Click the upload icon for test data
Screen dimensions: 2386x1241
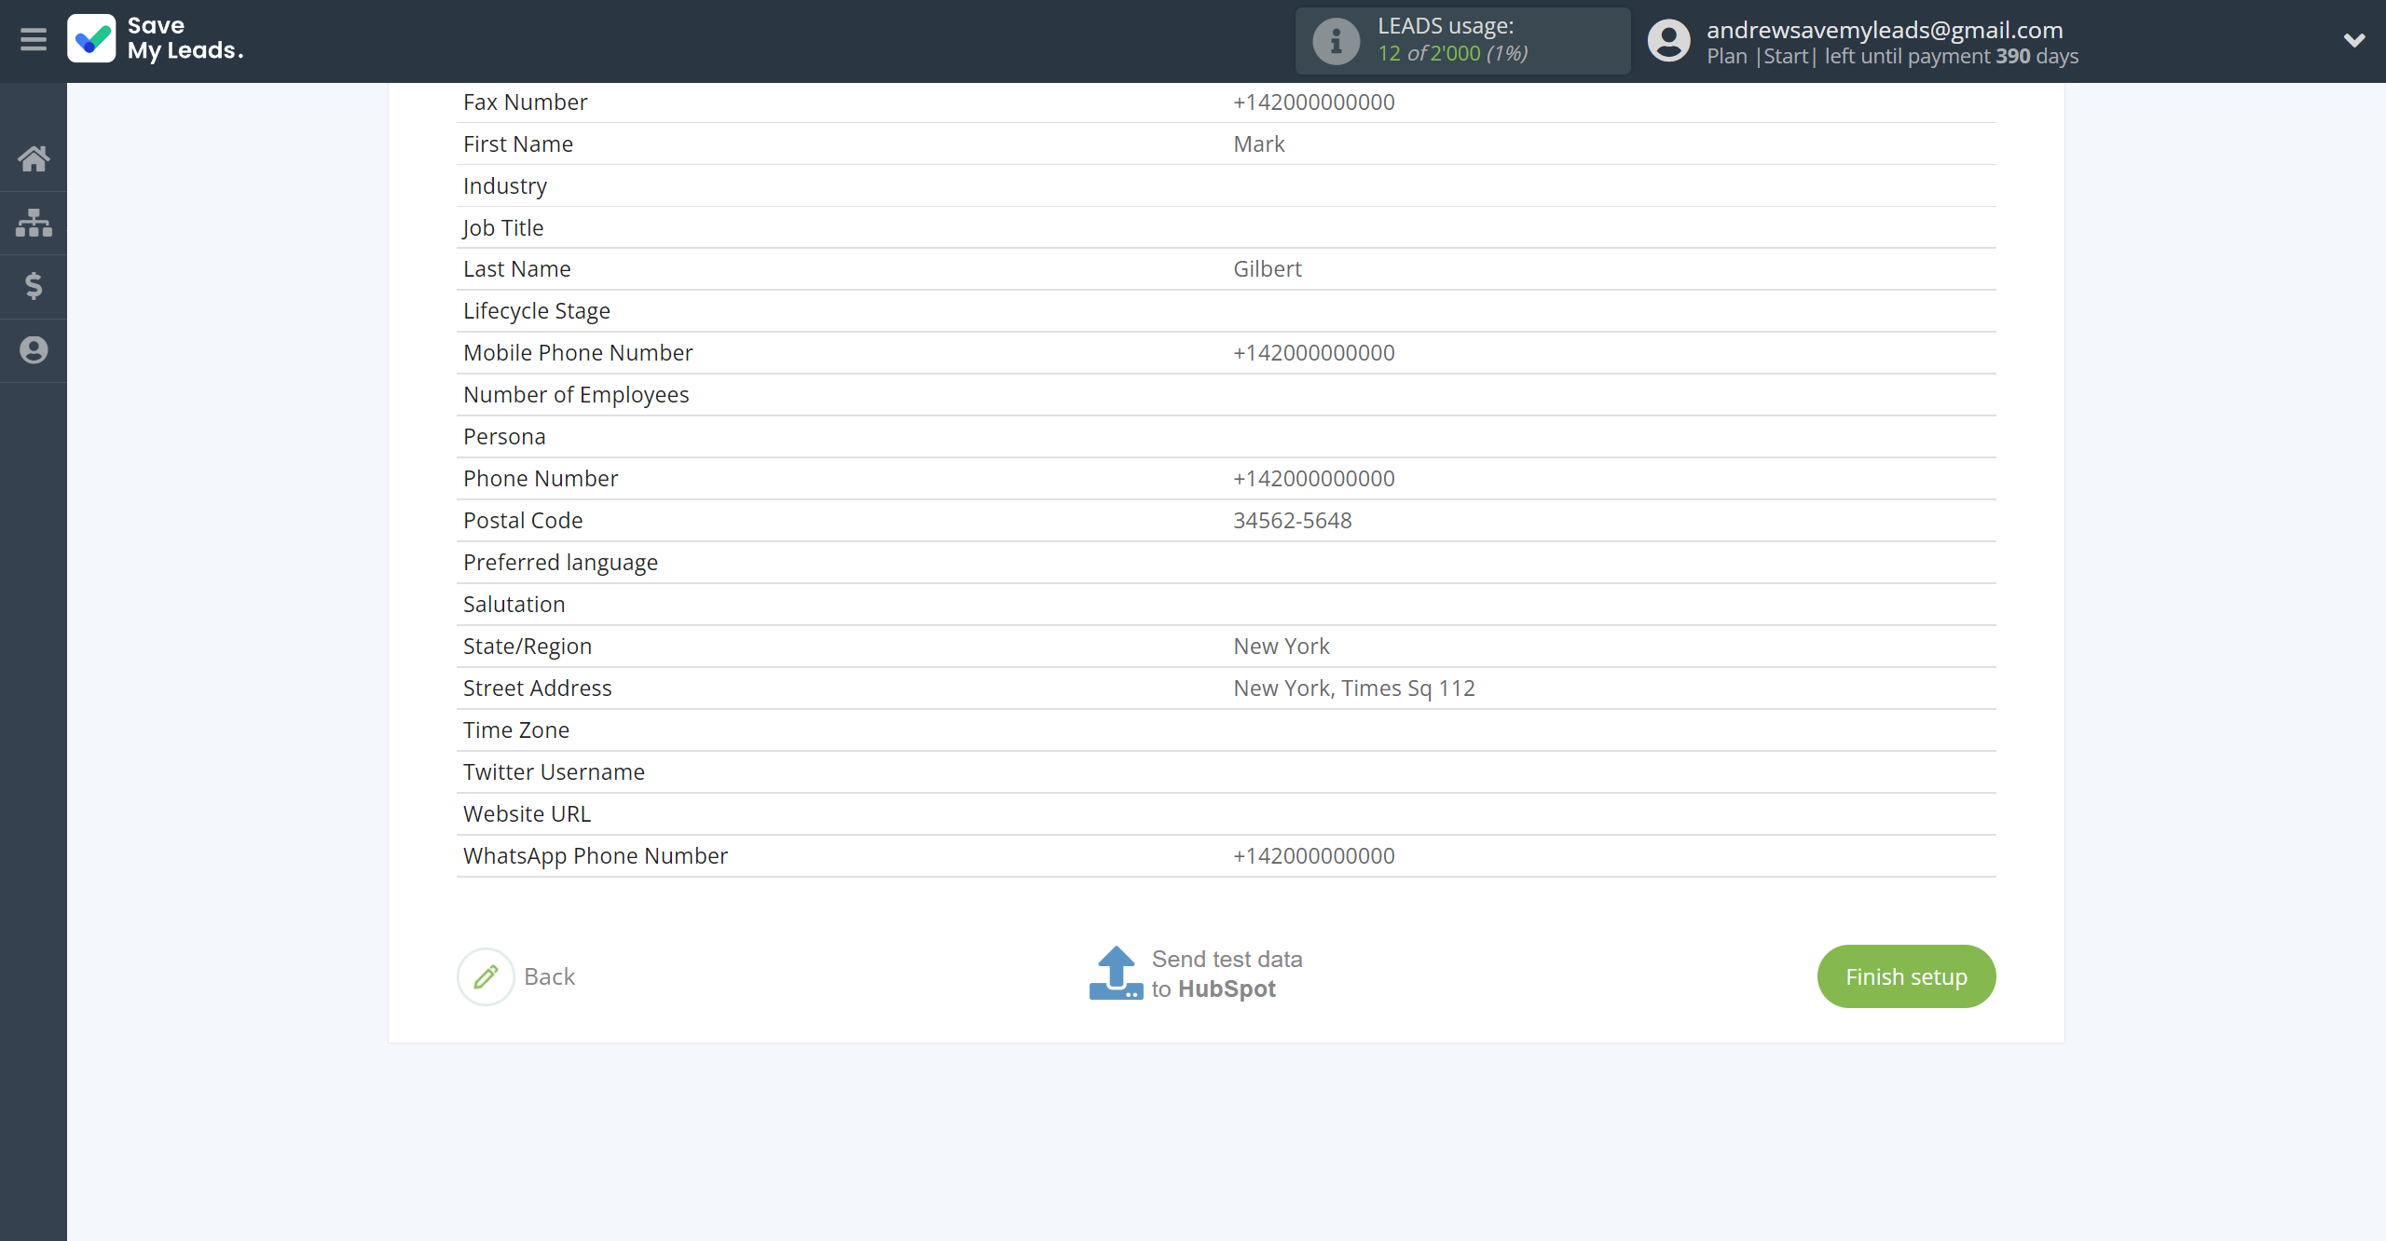tap(1116, 974)
